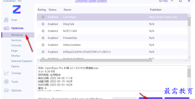Click rating icon for NZXT.CAM row
The height and width of the screenshot is (99, 195).
tap(43, 31)
